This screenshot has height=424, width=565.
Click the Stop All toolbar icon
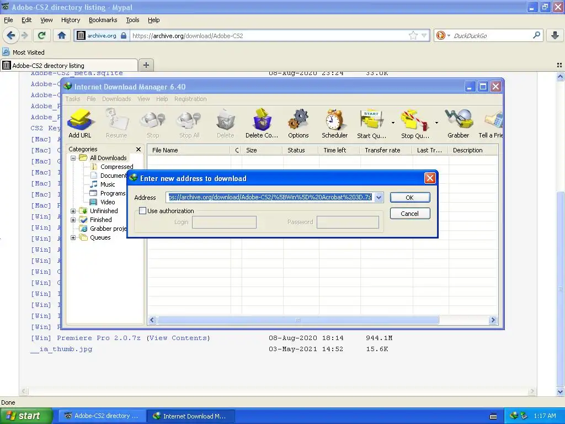[x=190, y=124]
